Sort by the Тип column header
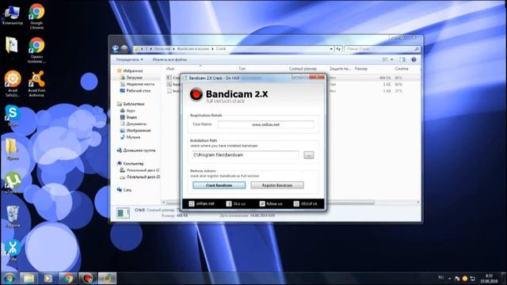 (x=242, y=69)
